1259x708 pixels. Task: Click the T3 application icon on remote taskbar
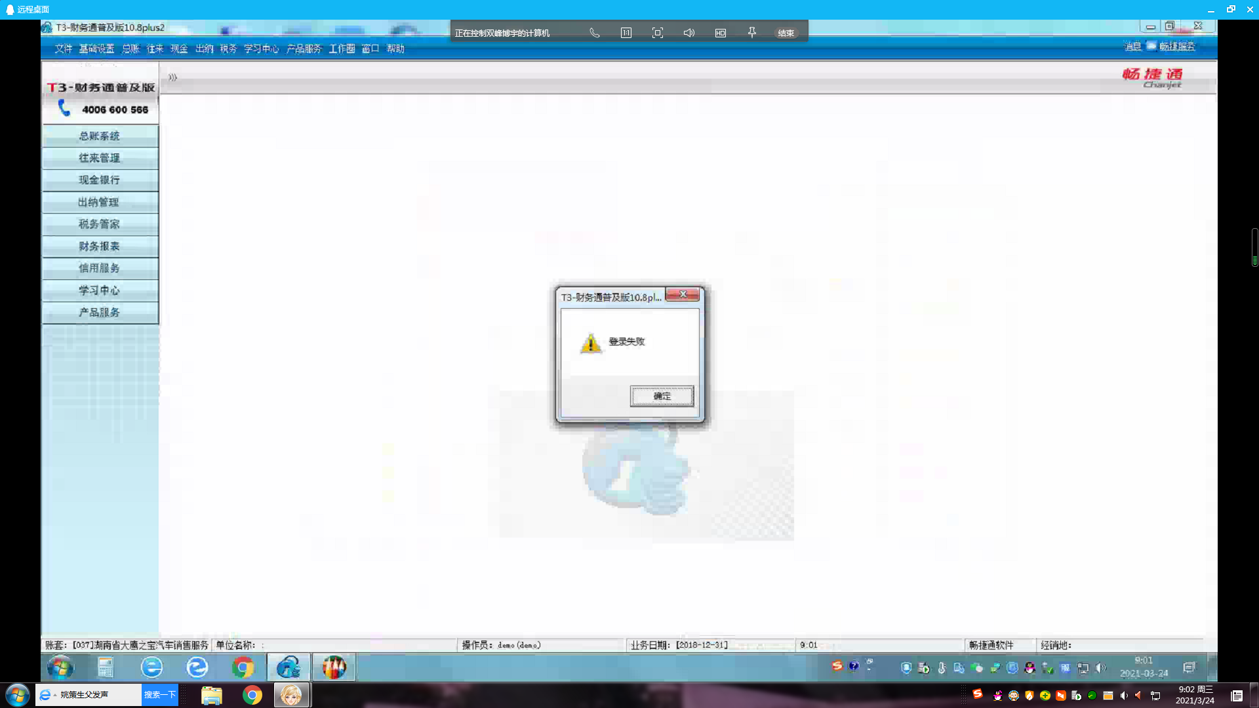click(x=289, y=667)
